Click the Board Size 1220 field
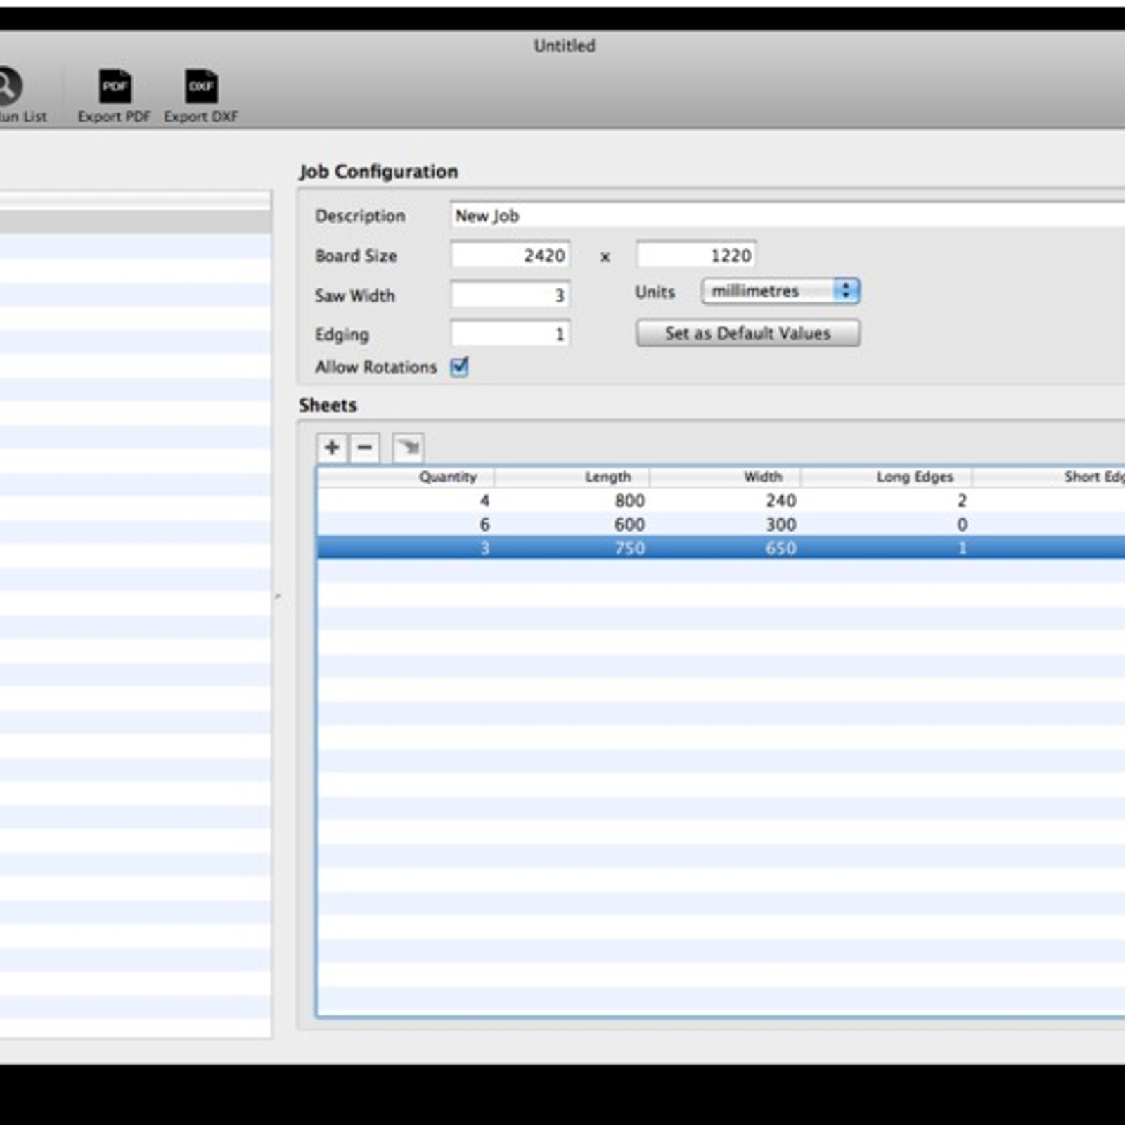This screenshot has height=1125, width=1125. (x=696, y=255)
